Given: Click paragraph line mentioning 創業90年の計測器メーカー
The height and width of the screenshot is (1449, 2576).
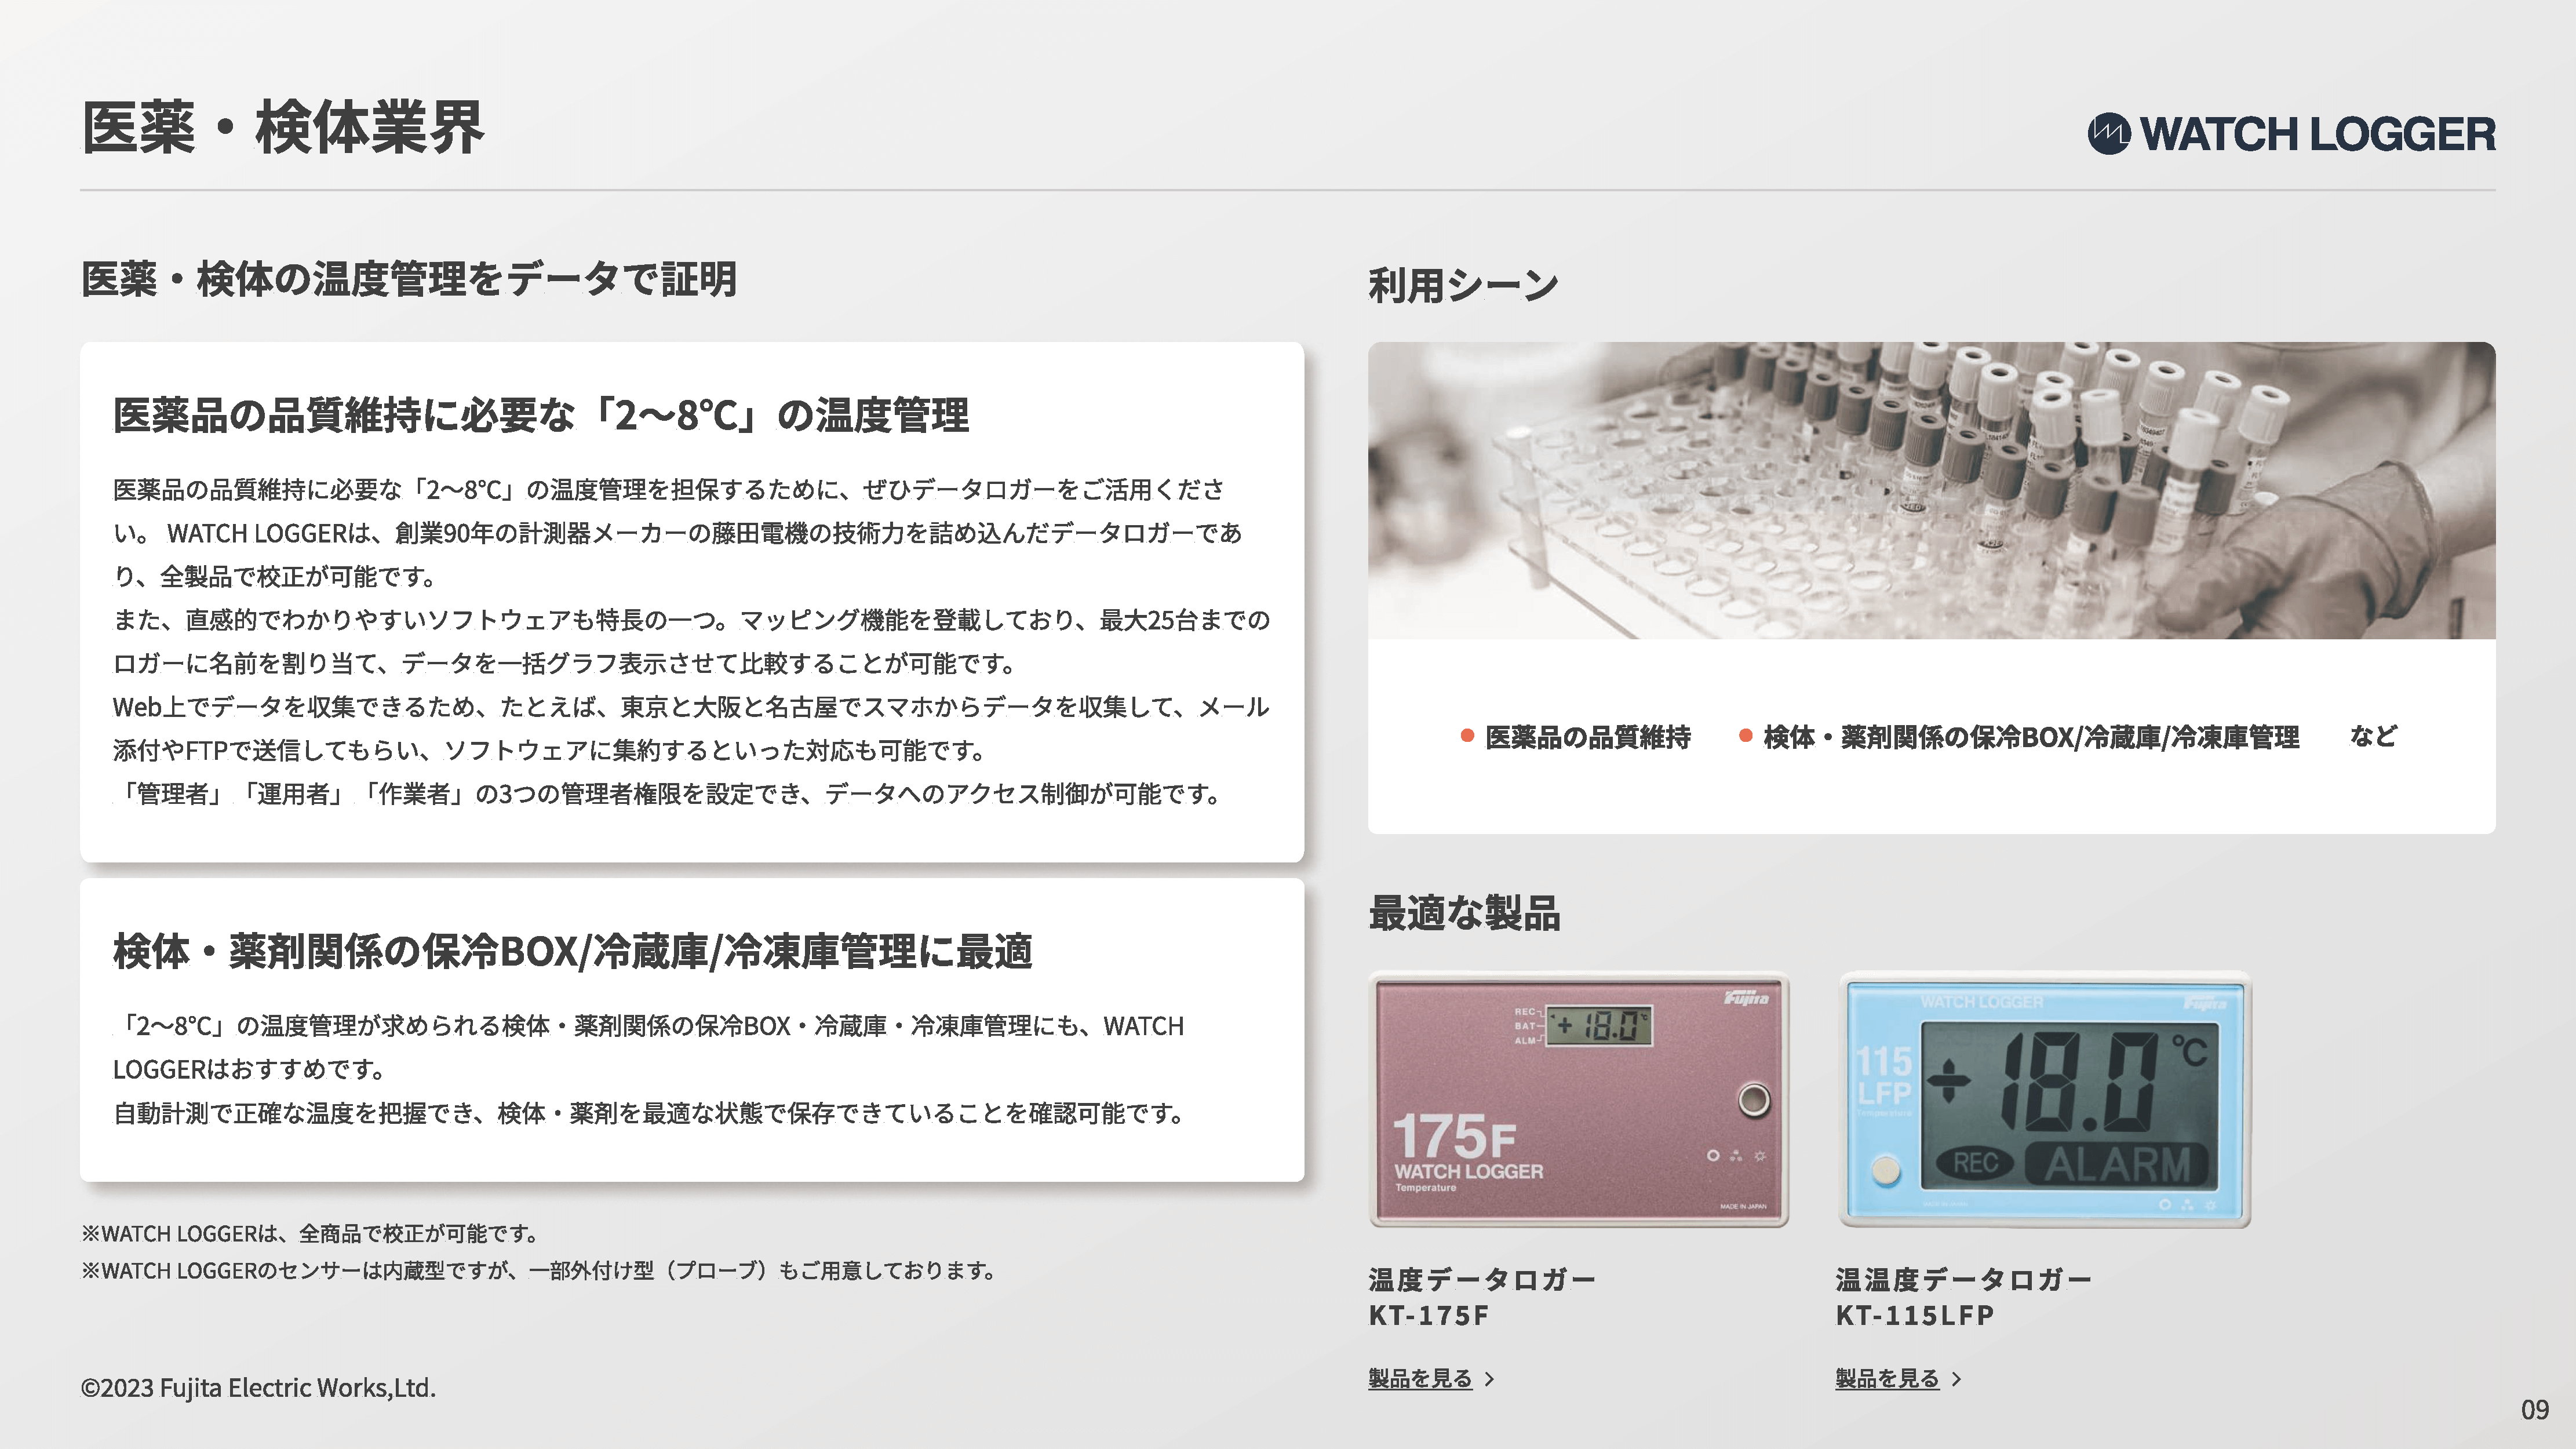Looking at the screenshot, I should [x=677, y=533].
